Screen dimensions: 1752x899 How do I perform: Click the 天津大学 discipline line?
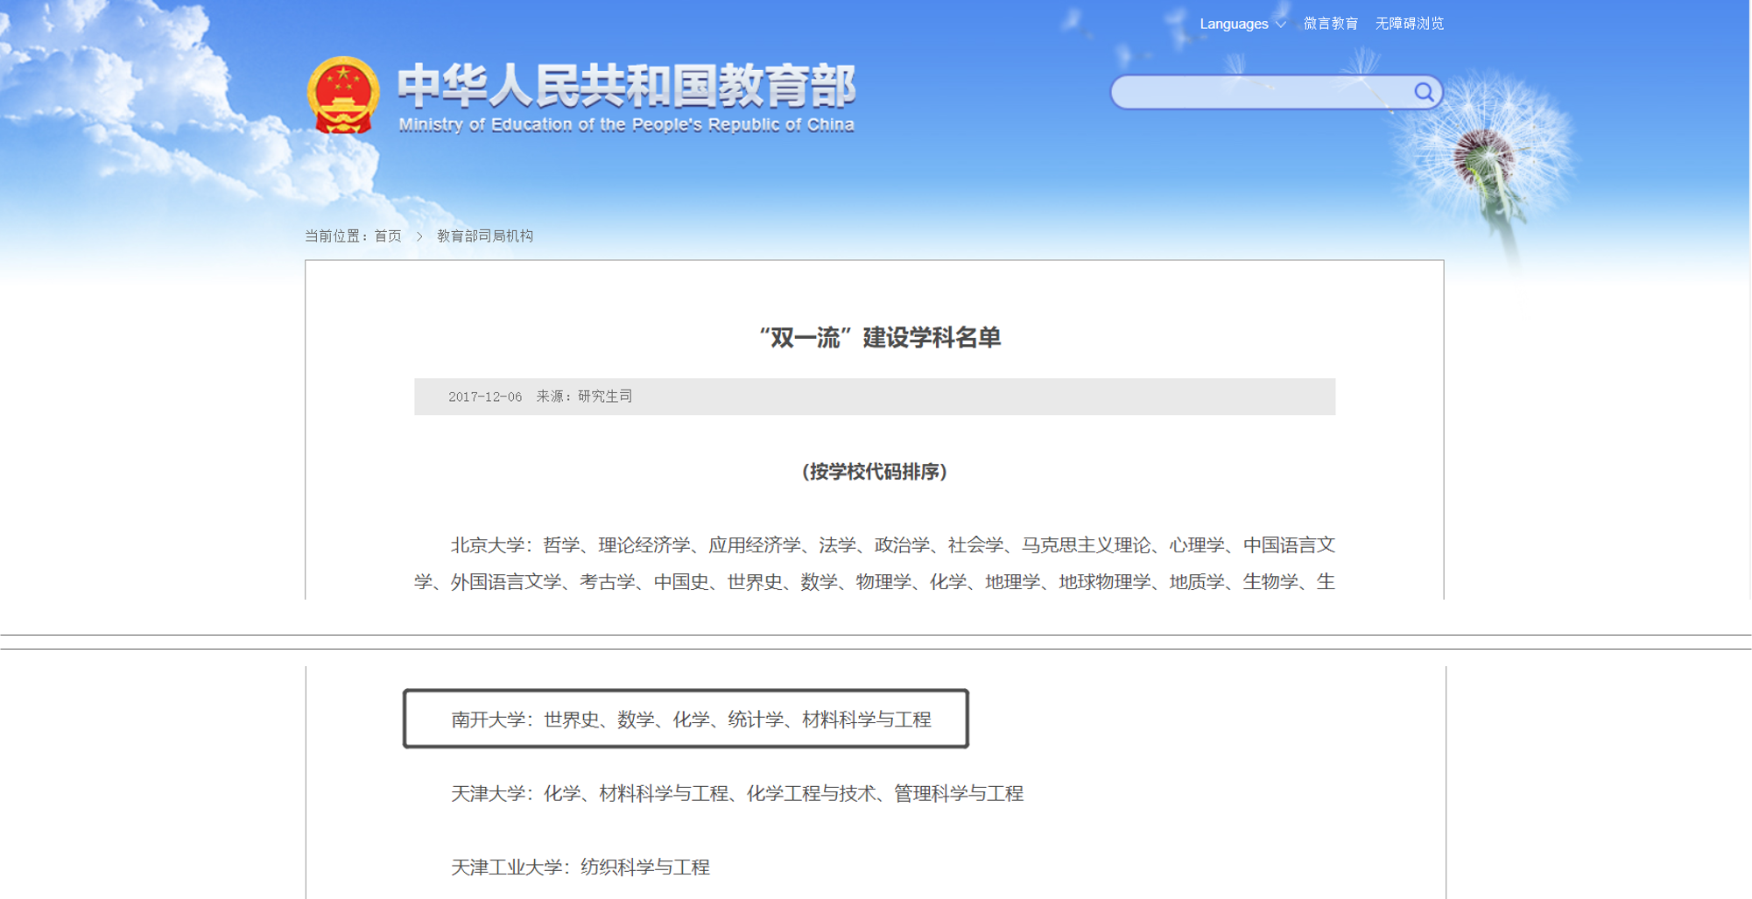click(x=736, y=794)
